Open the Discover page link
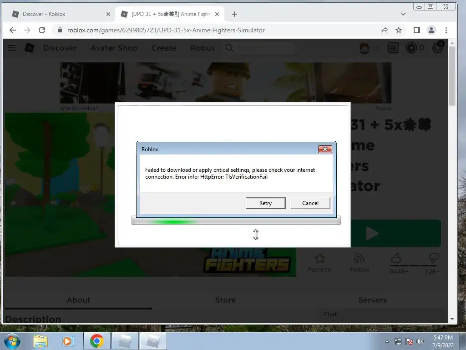This screenshot has height=350, width=466. tap(60, 48)
